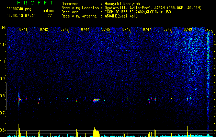Click the 0745 time axis label
Image resolution: width=216 pixels, height=137 pixels.
pos(106,29)
